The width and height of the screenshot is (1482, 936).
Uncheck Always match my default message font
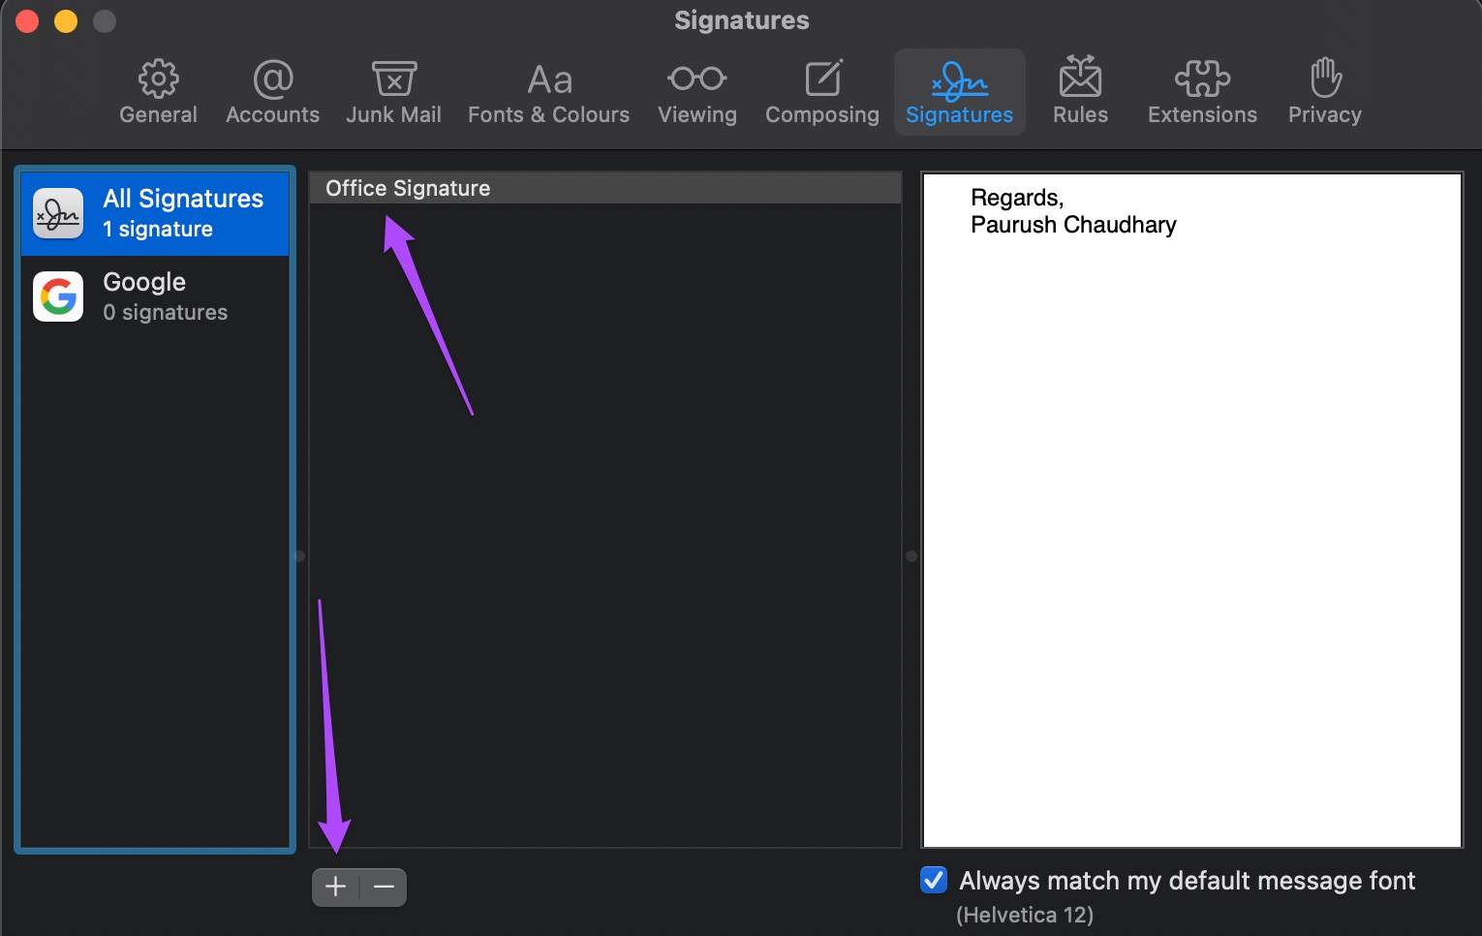934,880
